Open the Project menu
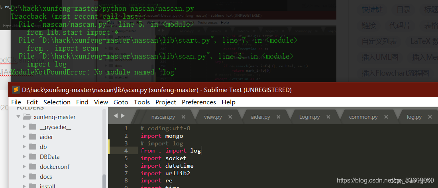The width and height of the screenshot is (438, 188). [166, 102]
